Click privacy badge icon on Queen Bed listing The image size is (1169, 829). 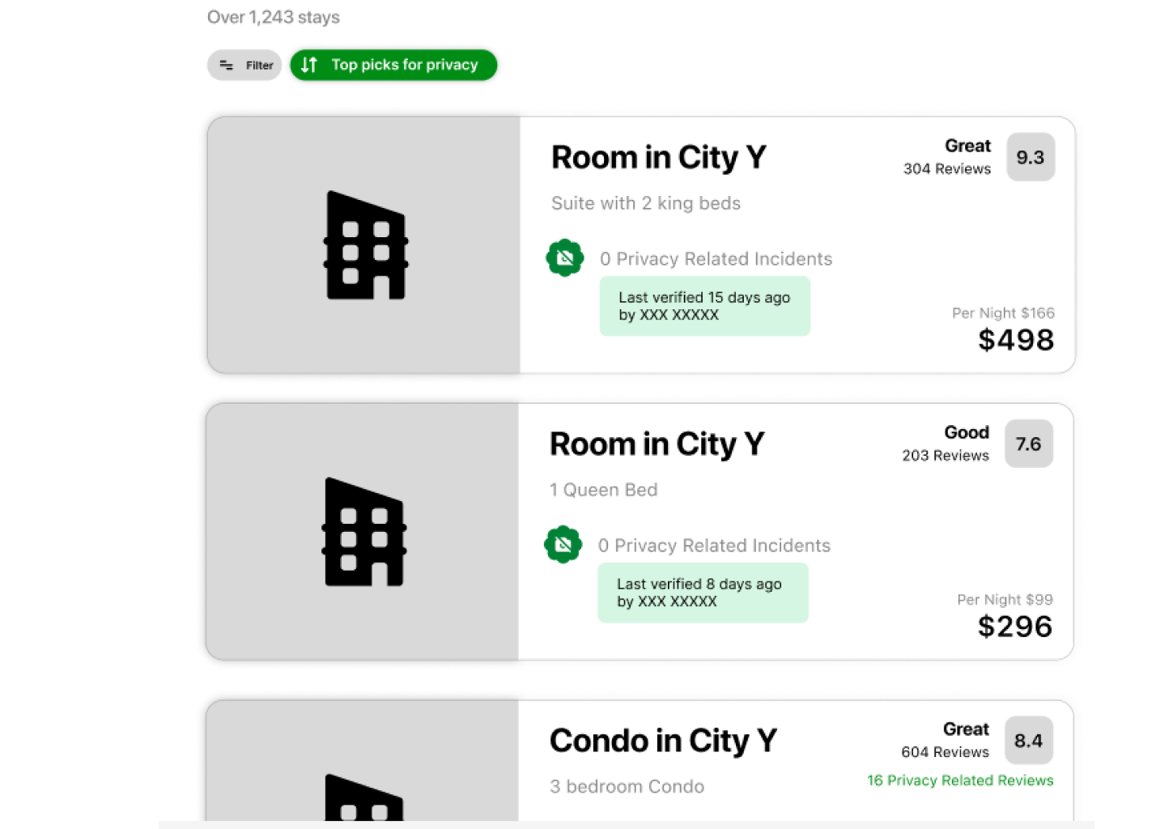pyautogui.click(x=563, y=545)
